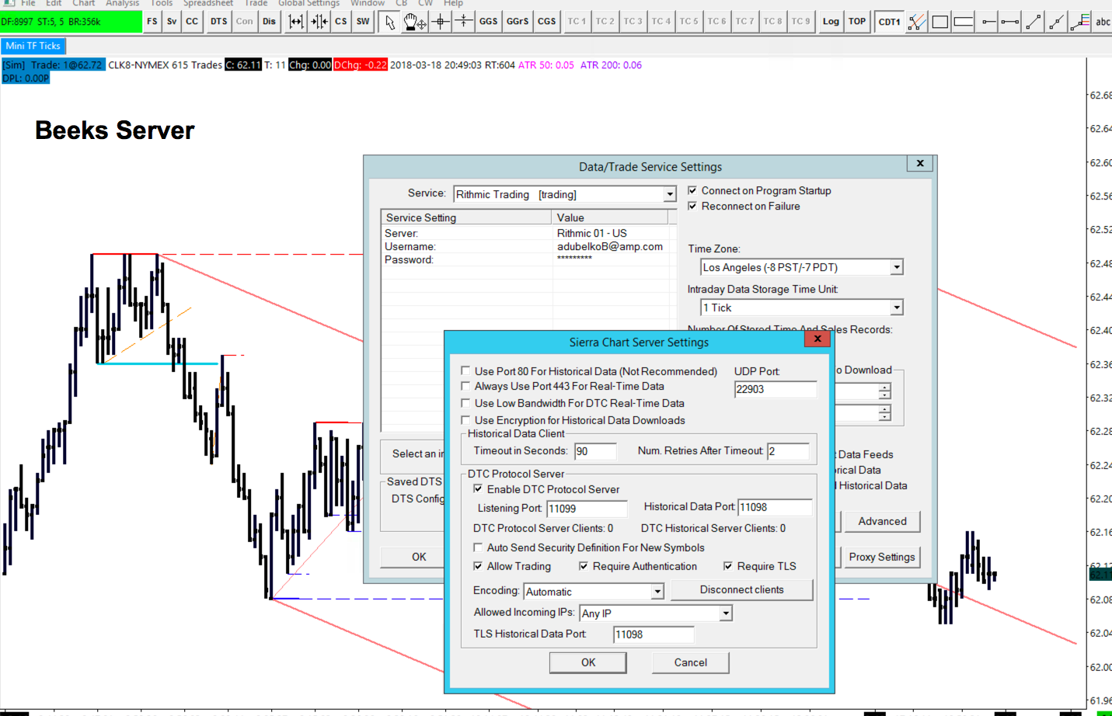Open the Analysis menu

click(123, 3)
